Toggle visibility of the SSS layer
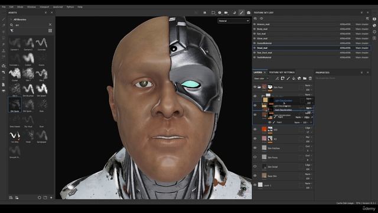 255,130
